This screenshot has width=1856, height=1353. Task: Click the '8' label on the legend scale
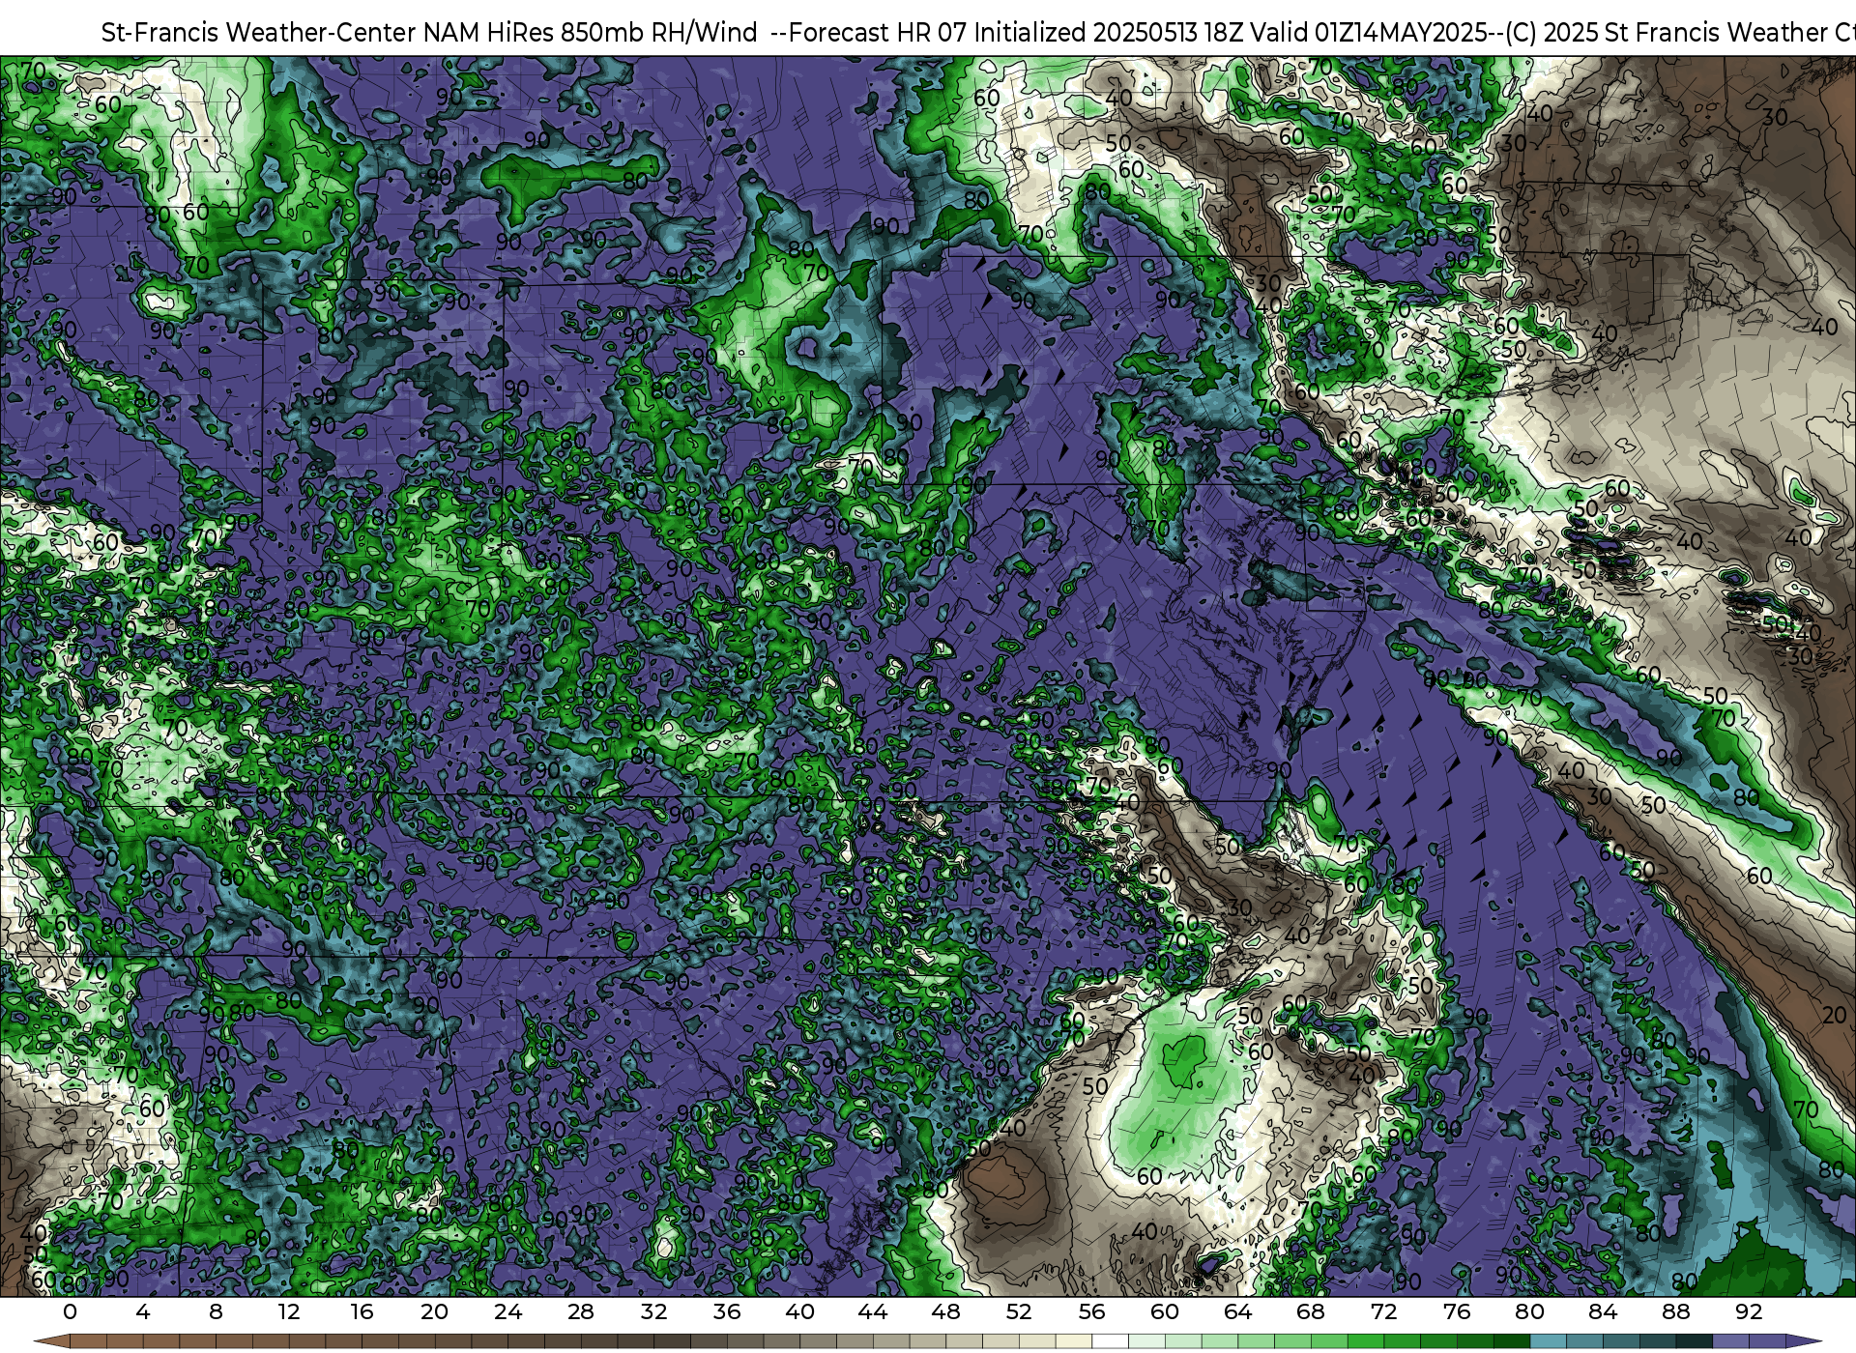pos(216,1311)
